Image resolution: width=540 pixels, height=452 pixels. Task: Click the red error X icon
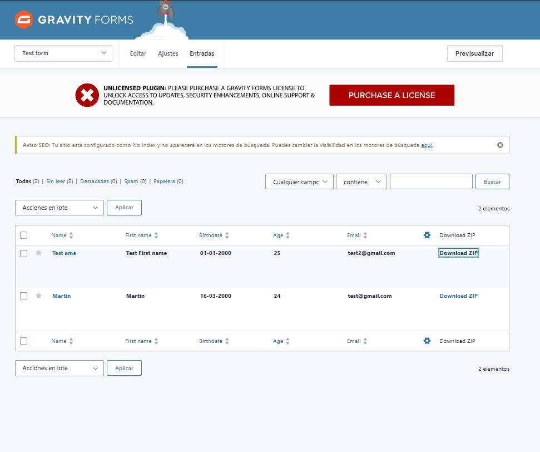point(87,95)
